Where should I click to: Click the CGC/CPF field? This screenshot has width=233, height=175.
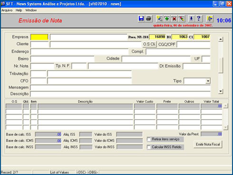[194, 44]
